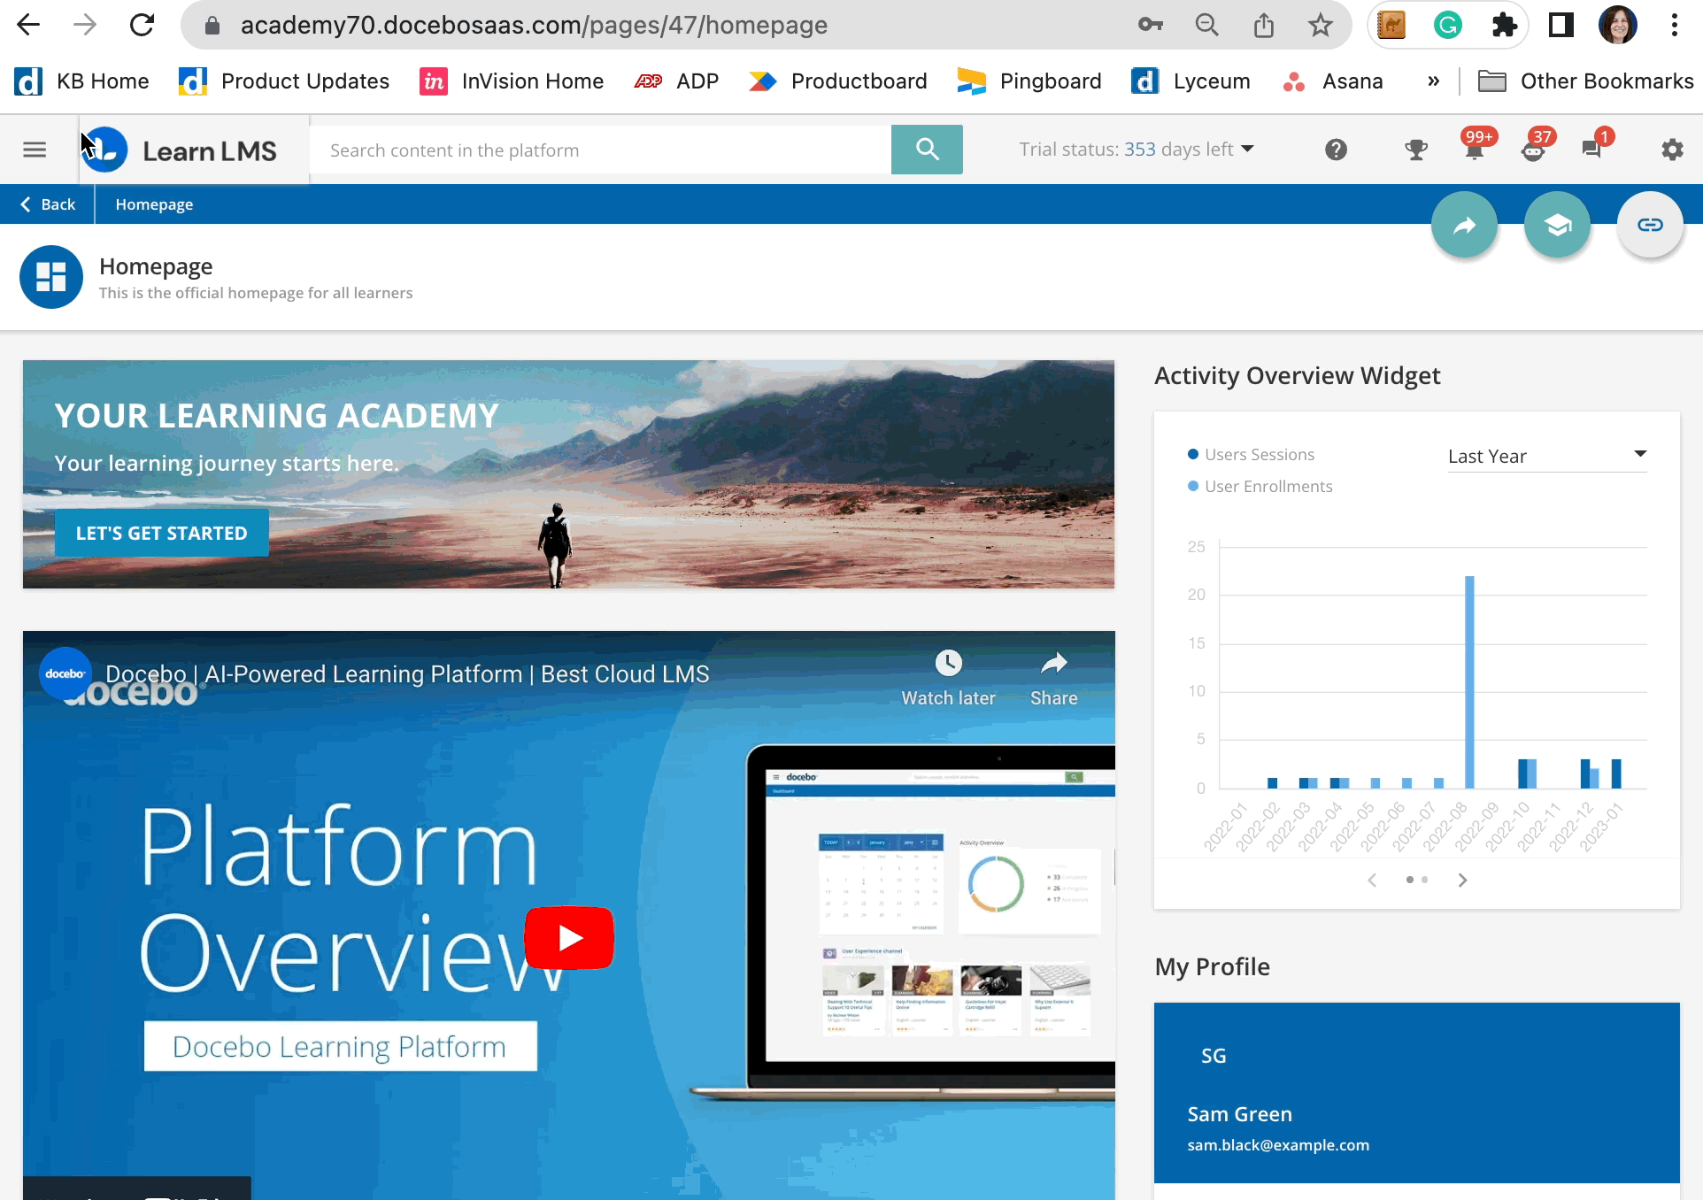Click the browser share page icon
Screen dimensions: 1703x1200
point(1263,25)
